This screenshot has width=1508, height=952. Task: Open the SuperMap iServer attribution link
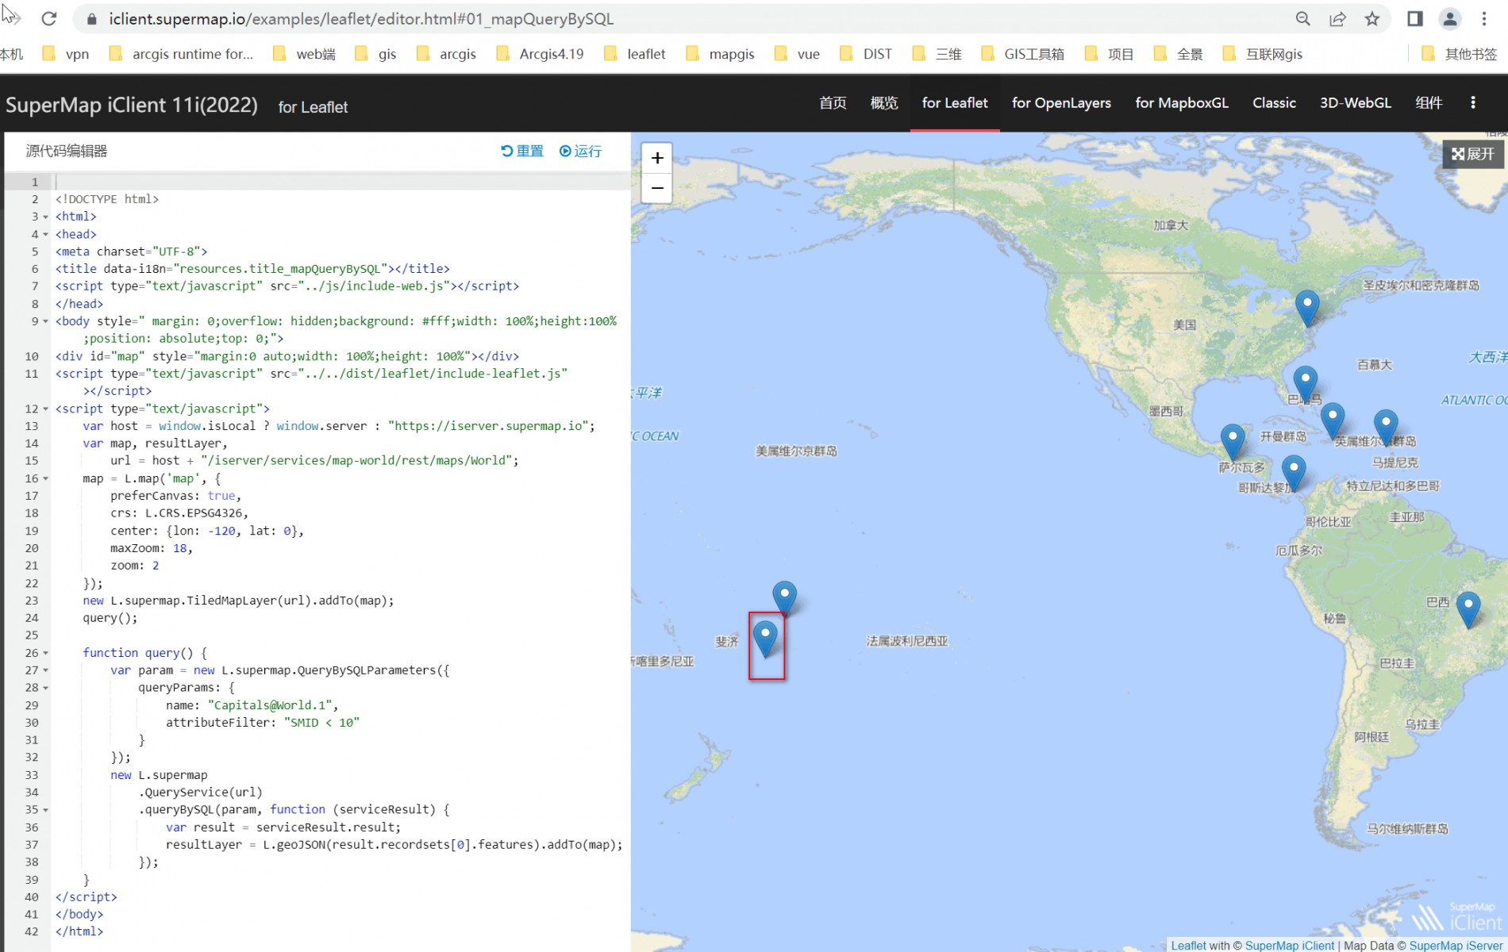point(1456,945)
